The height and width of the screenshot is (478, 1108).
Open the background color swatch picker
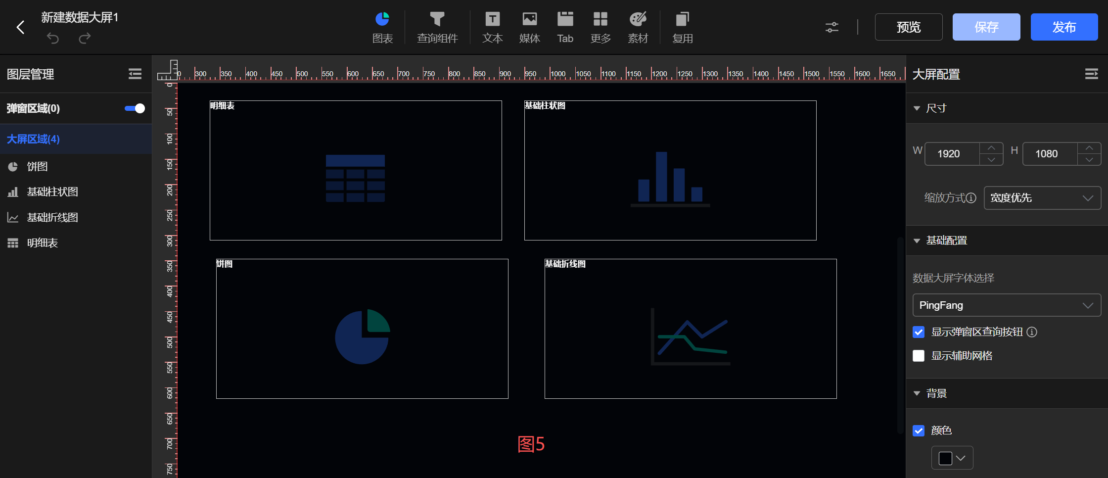[952, 458]
